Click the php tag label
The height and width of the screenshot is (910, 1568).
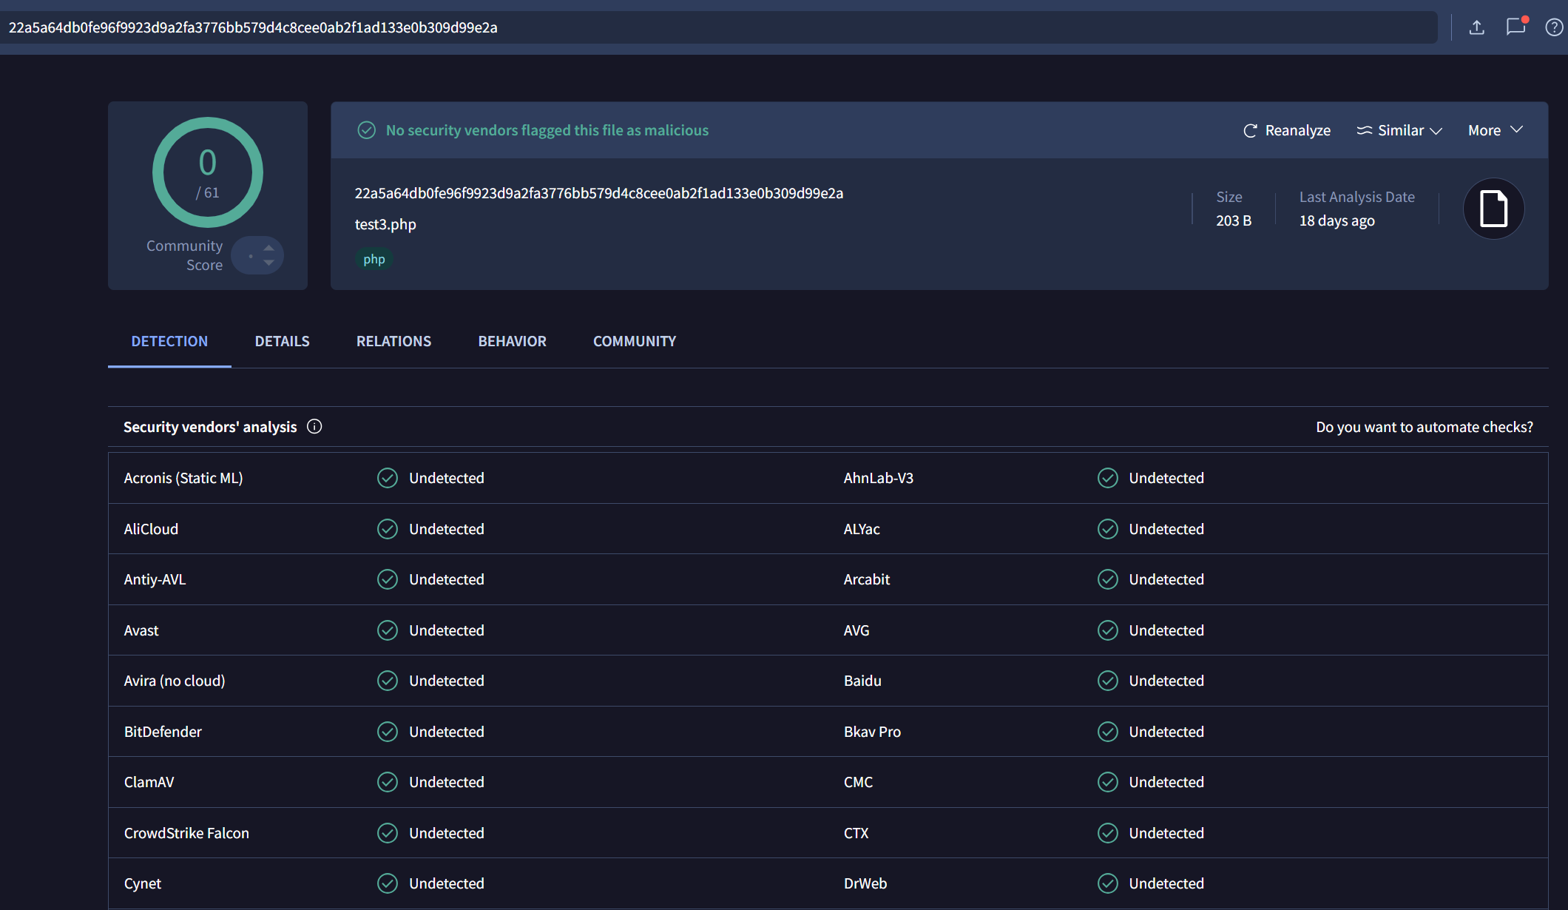pyautogui.click(x=374, y=259)
